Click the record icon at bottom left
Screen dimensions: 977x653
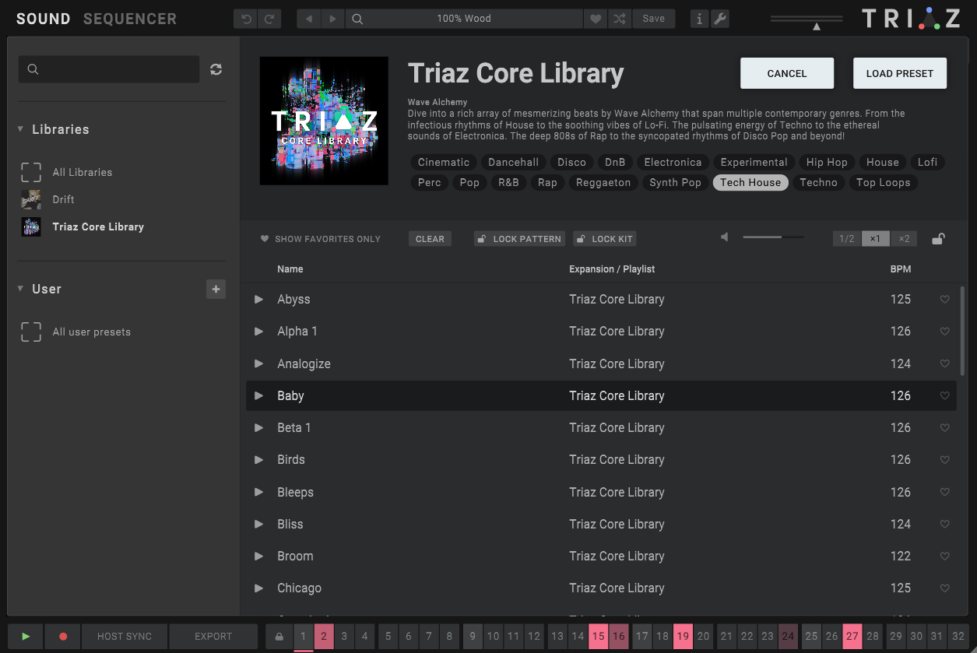pyautogui.click(x=62, y=636)
